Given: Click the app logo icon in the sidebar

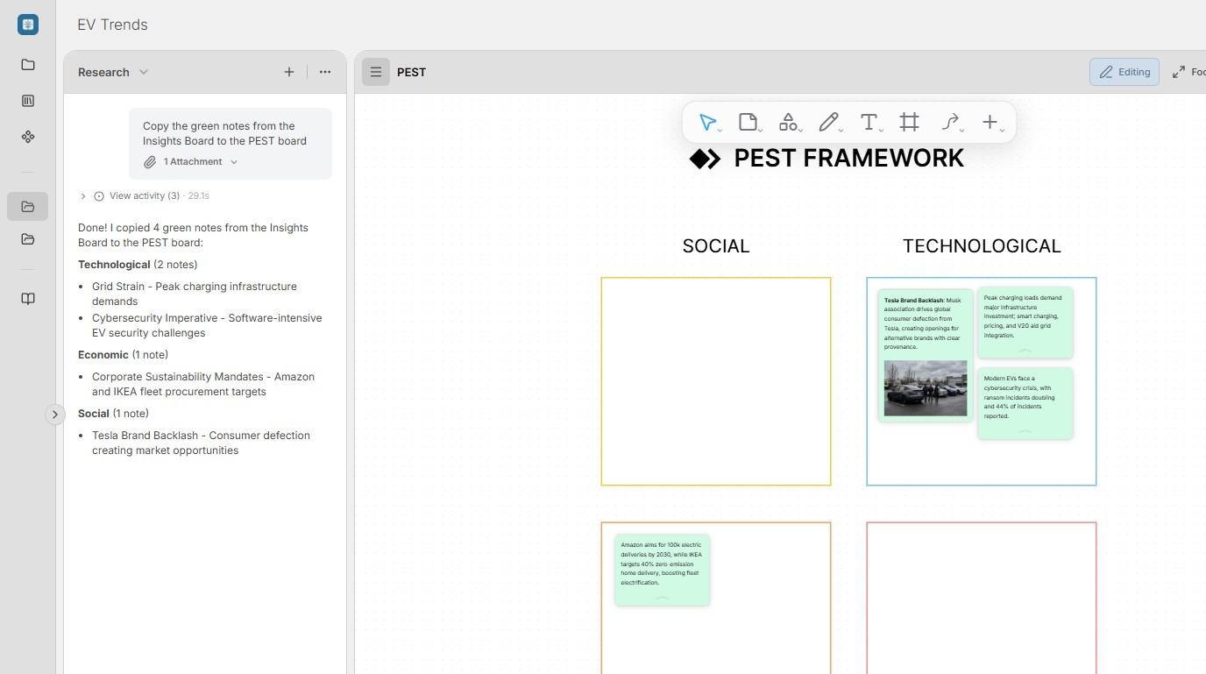Looking at the screenshot, I should point(28,25).
